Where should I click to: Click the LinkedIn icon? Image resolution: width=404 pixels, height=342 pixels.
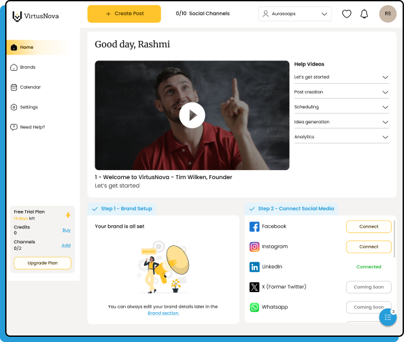(x=255, y=267)
